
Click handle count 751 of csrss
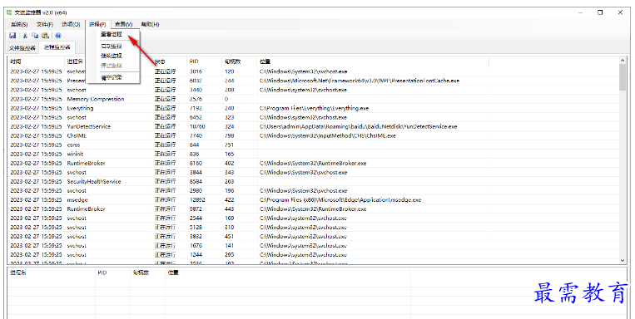(229, 145)
